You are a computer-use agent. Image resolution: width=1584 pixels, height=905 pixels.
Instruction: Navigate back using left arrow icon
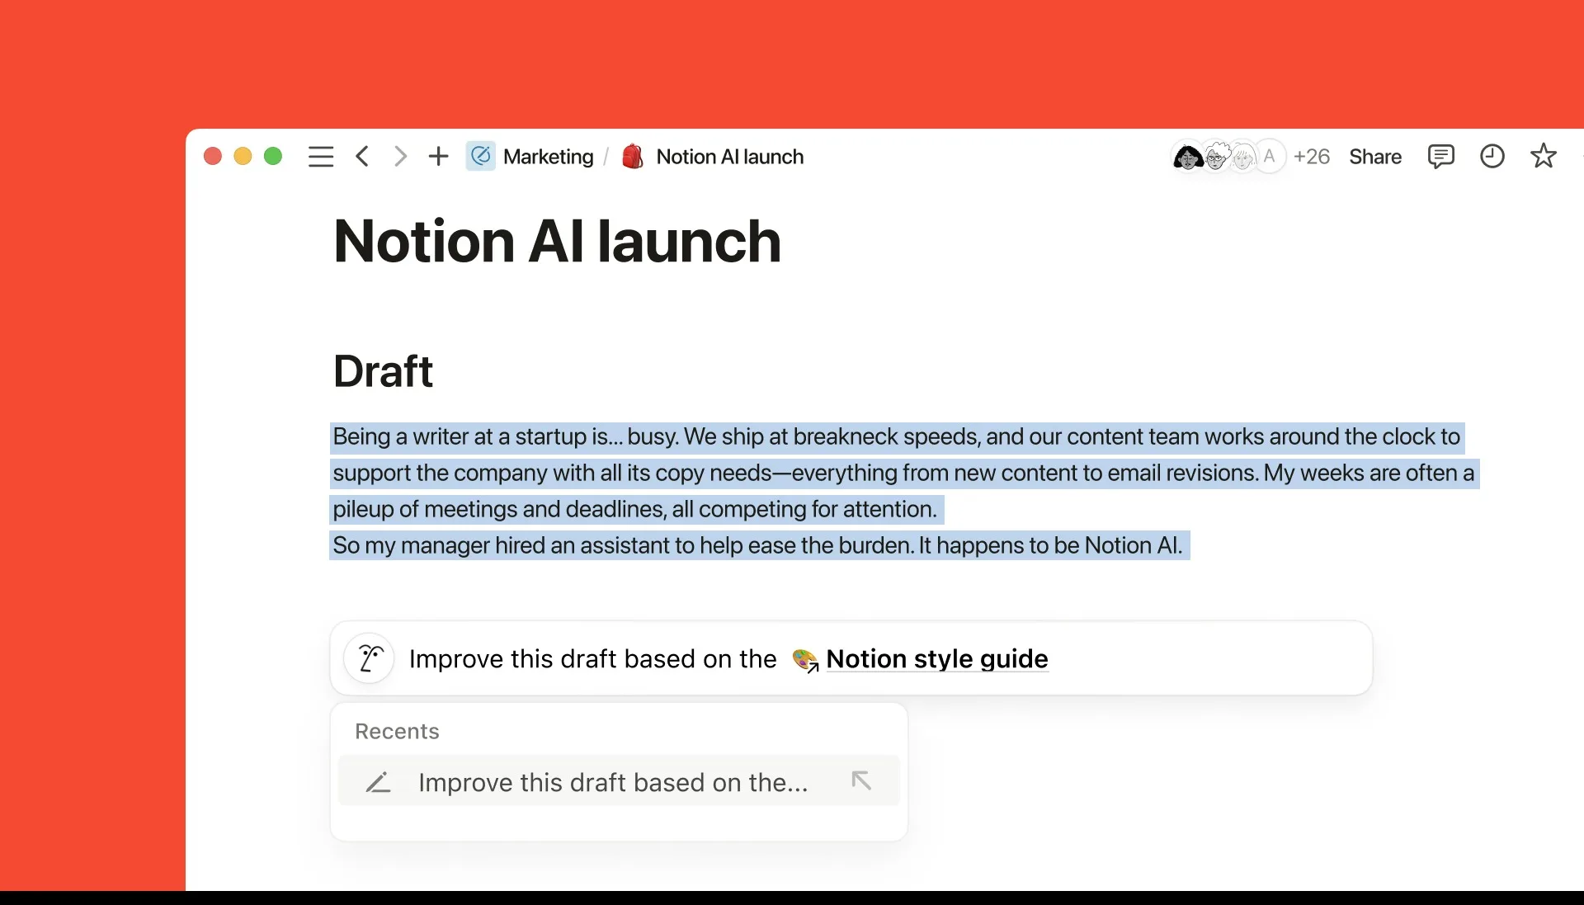365,156
